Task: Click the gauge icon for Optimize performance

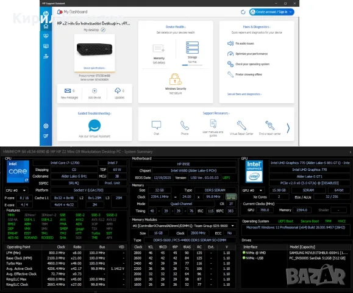Action: [x=230, y=54]
